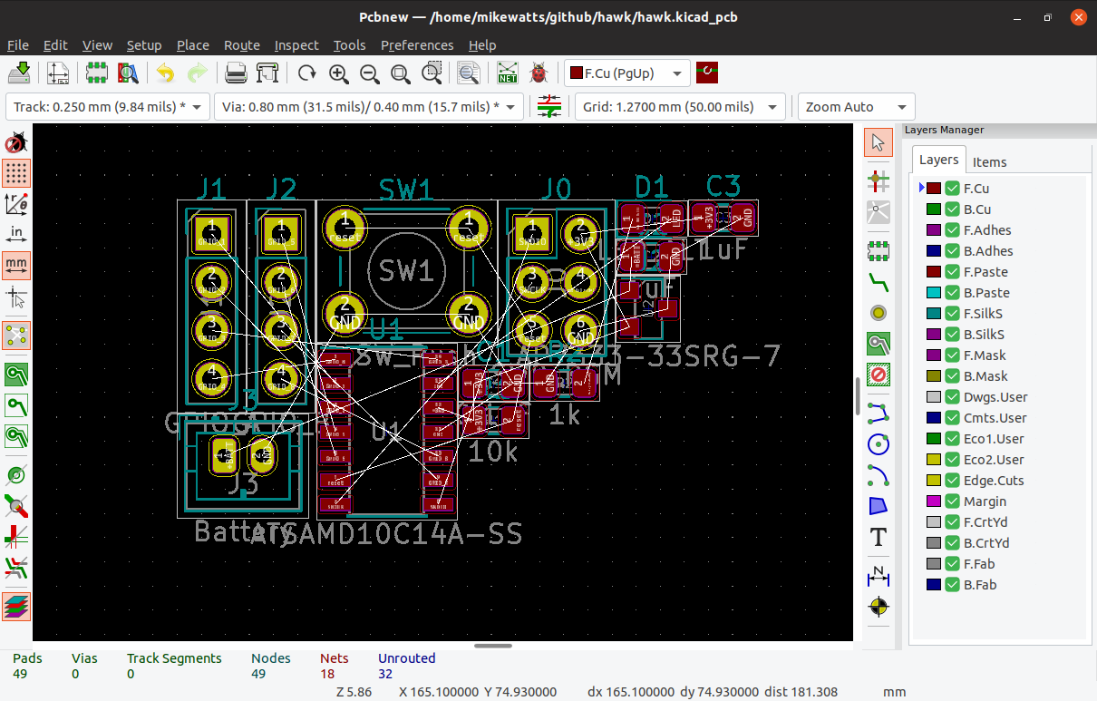This screenshot has height=701, width=1097.
Task: Open the Inspect menu
Action: (296, 45)
